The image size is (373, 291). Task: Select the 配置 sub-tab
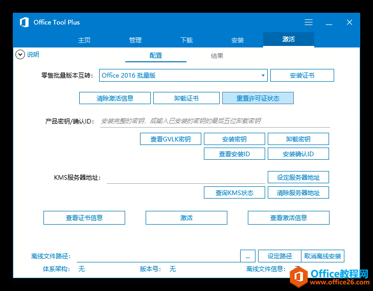pyautogui.click(x=156, y=56)
